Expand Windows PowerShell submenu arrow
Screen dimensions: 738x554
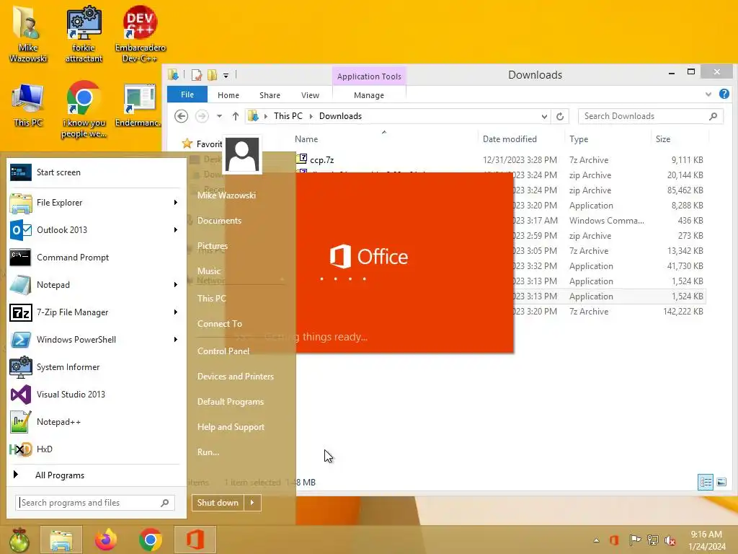tap(176, 340)
